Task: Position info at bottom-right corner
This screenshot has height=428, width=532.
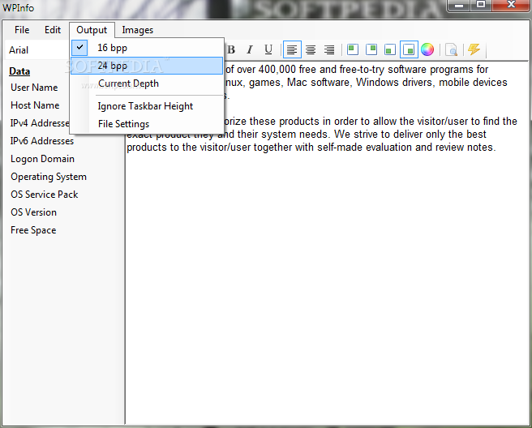Action: [409, 49]
